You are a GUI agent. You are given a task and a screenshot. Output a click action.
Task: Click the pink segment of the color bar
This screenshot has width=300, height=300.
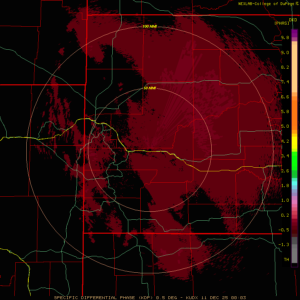pos(294,202)
